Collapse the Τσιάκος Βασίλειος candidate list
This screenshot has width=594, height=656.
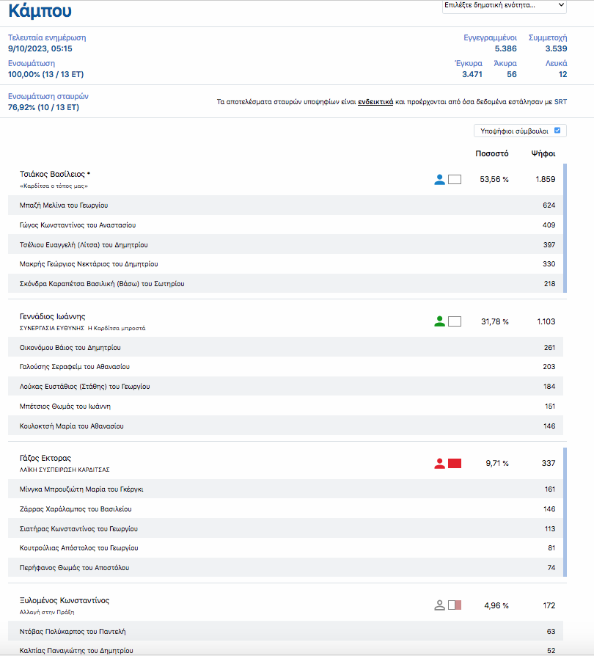pos(55,175)
